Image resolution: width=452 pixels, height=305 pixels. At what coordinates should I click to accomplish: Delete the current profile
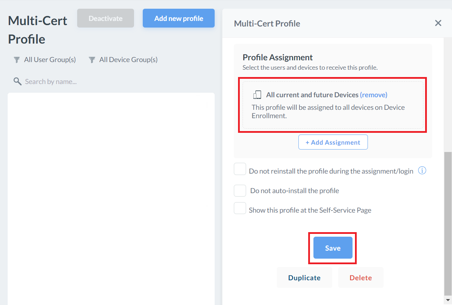361,278
